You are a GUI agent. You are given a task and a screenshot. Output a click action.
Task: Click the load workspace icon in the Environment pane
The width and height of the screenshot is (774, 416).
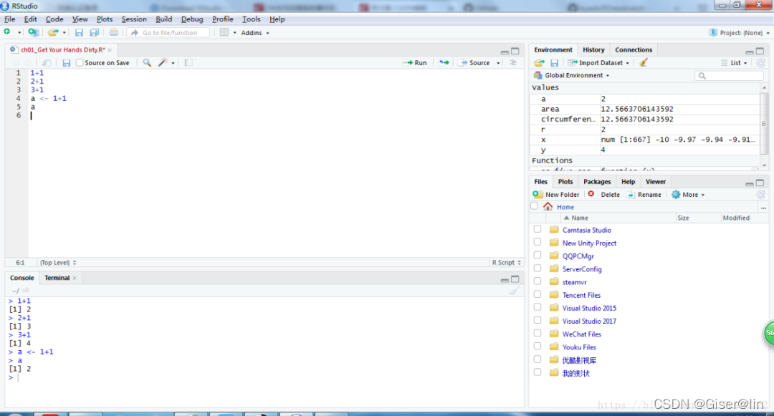(539, 62)
